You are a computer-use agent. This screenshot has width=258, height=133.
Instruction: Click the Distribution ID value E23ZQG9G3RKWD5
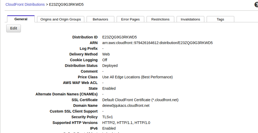pyautogui.click(x=119, y=37)
